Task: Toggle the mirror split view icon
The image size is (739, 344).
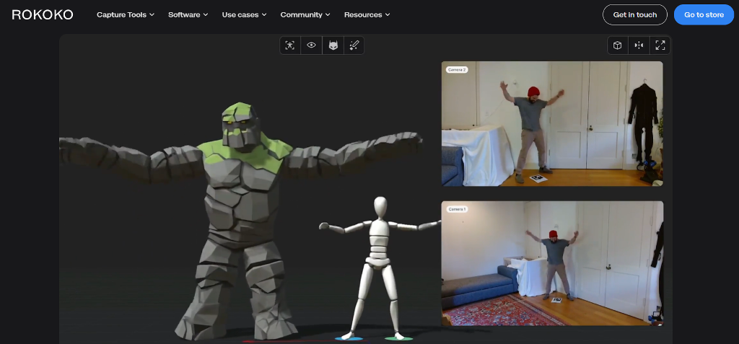Action: click(x=639, y=45)
